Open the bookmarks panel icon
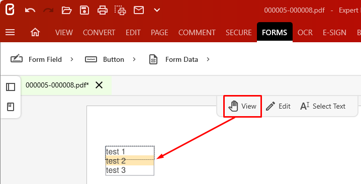Image resolution: width=361 pixels, height=184 pixels. [11, 107]
